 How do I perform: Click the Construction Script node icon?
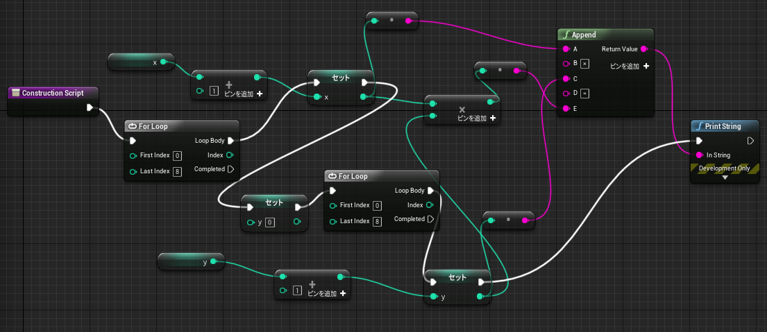[x=16, y=93]
